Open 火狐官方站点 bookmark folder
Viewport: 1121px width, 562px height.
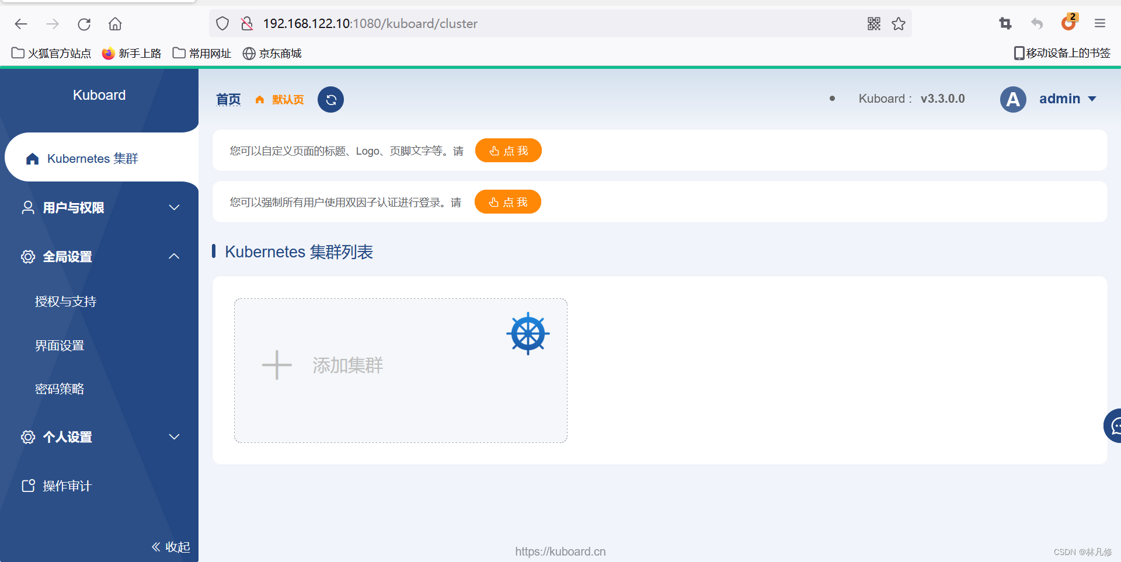51,53
